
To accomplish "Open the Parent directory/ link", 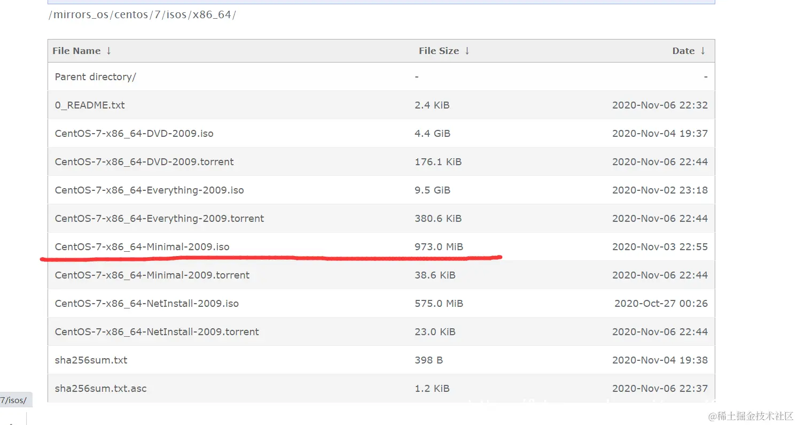I will coord(96,77).
